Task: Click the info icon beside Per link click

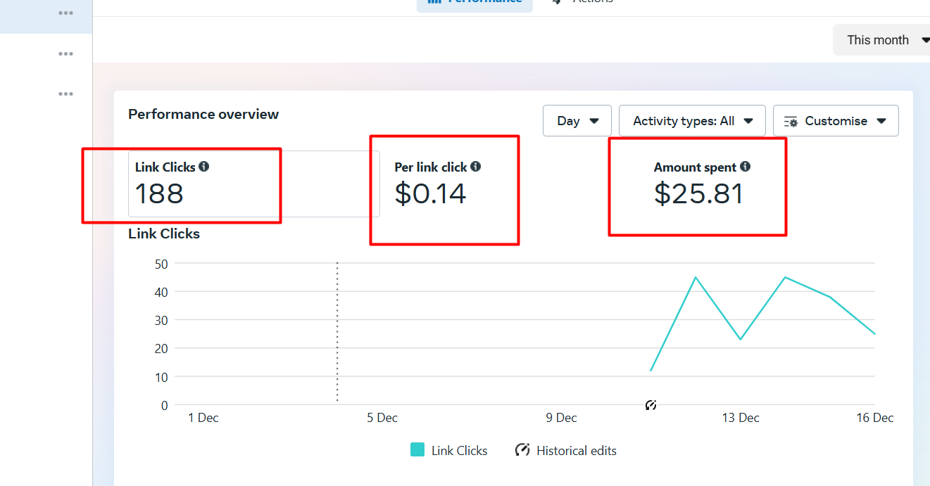Action: pos(476,167)
